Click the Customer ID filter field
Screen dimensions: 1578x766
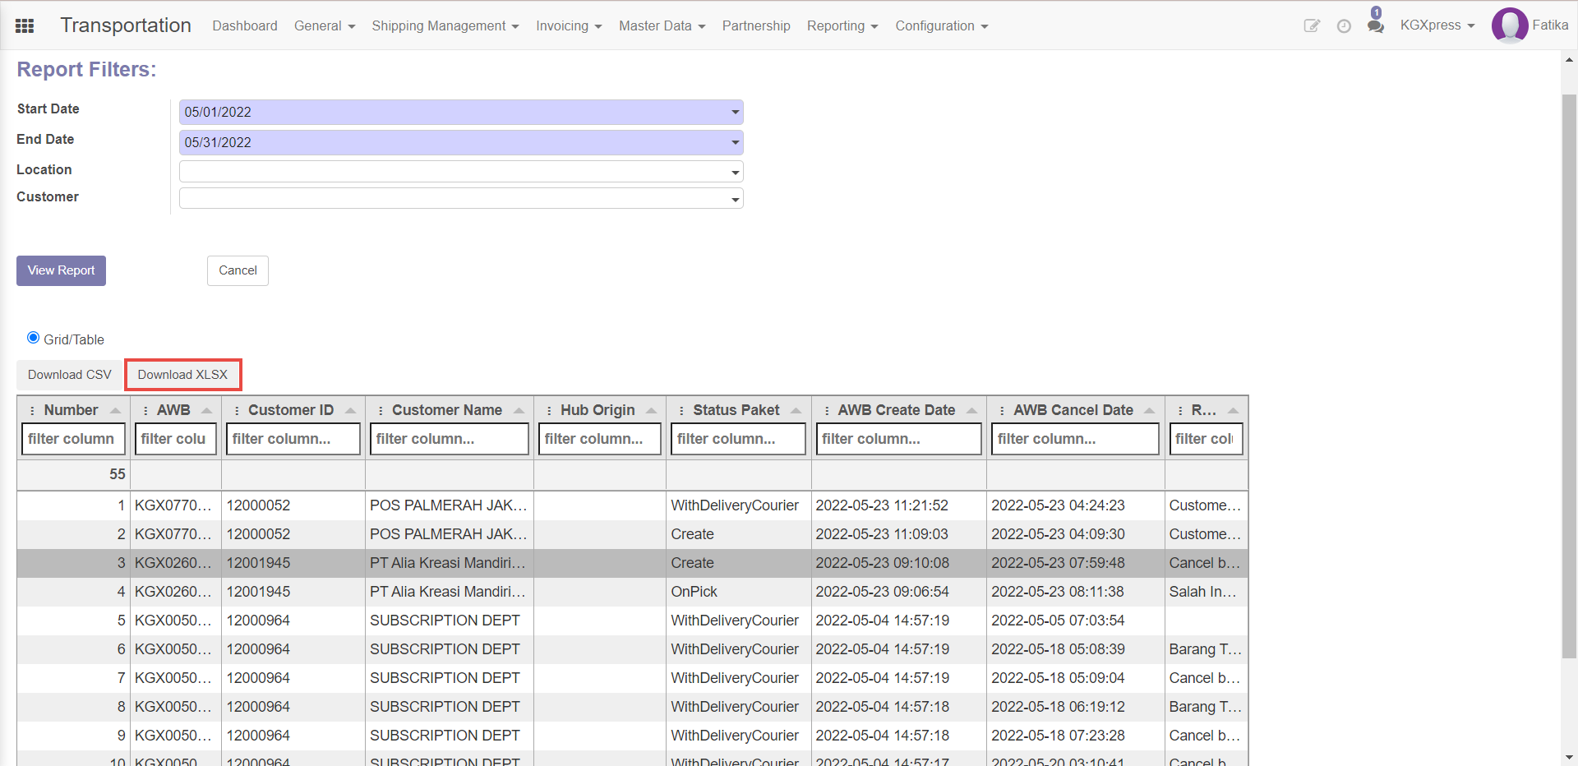pyautogui.click(x=293, y=439)
